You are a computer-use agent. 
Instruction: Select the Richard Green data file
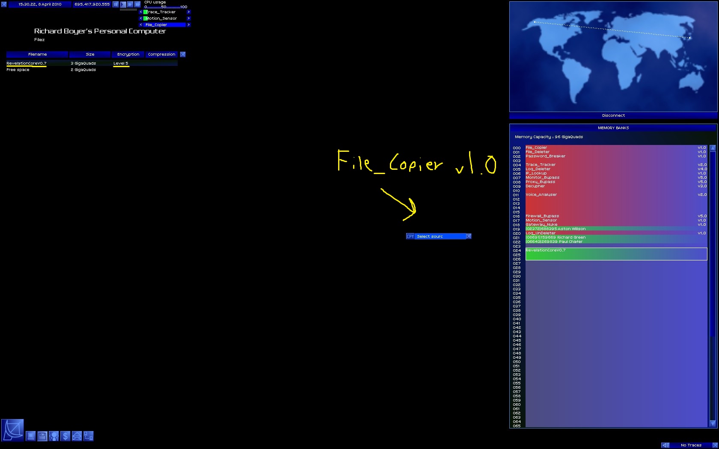tap(616, 237)
